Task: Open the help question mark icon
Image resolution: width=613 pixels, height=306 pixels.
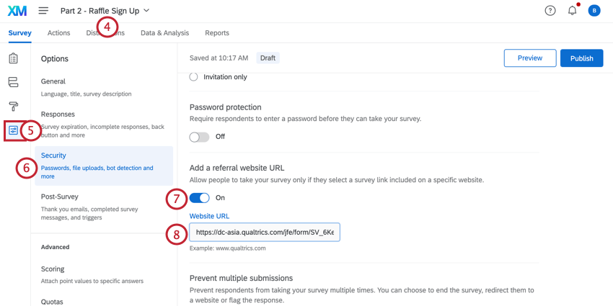Action: click(x=550, y=11)
